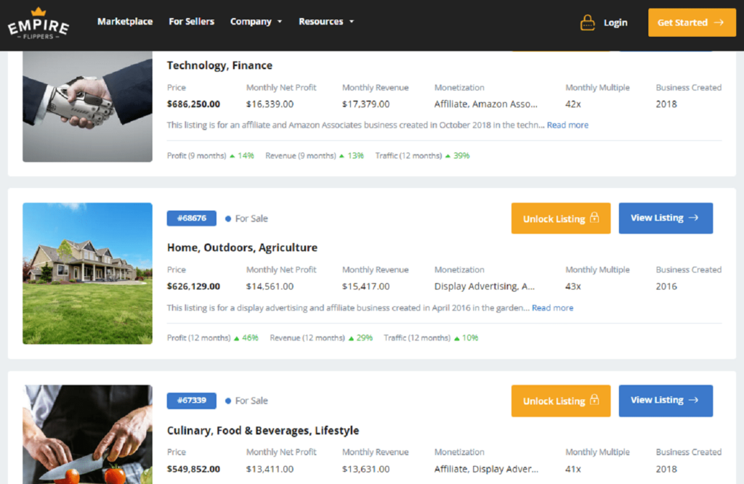Open the For Sellers menu item
The height and width of the screenshot is (484, 744).
point(191,22)
